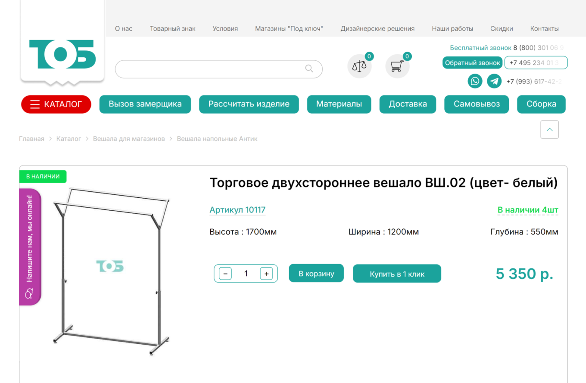Open Telegram chat icon
This screenshot has height=383, width=586.
[494, 81]
